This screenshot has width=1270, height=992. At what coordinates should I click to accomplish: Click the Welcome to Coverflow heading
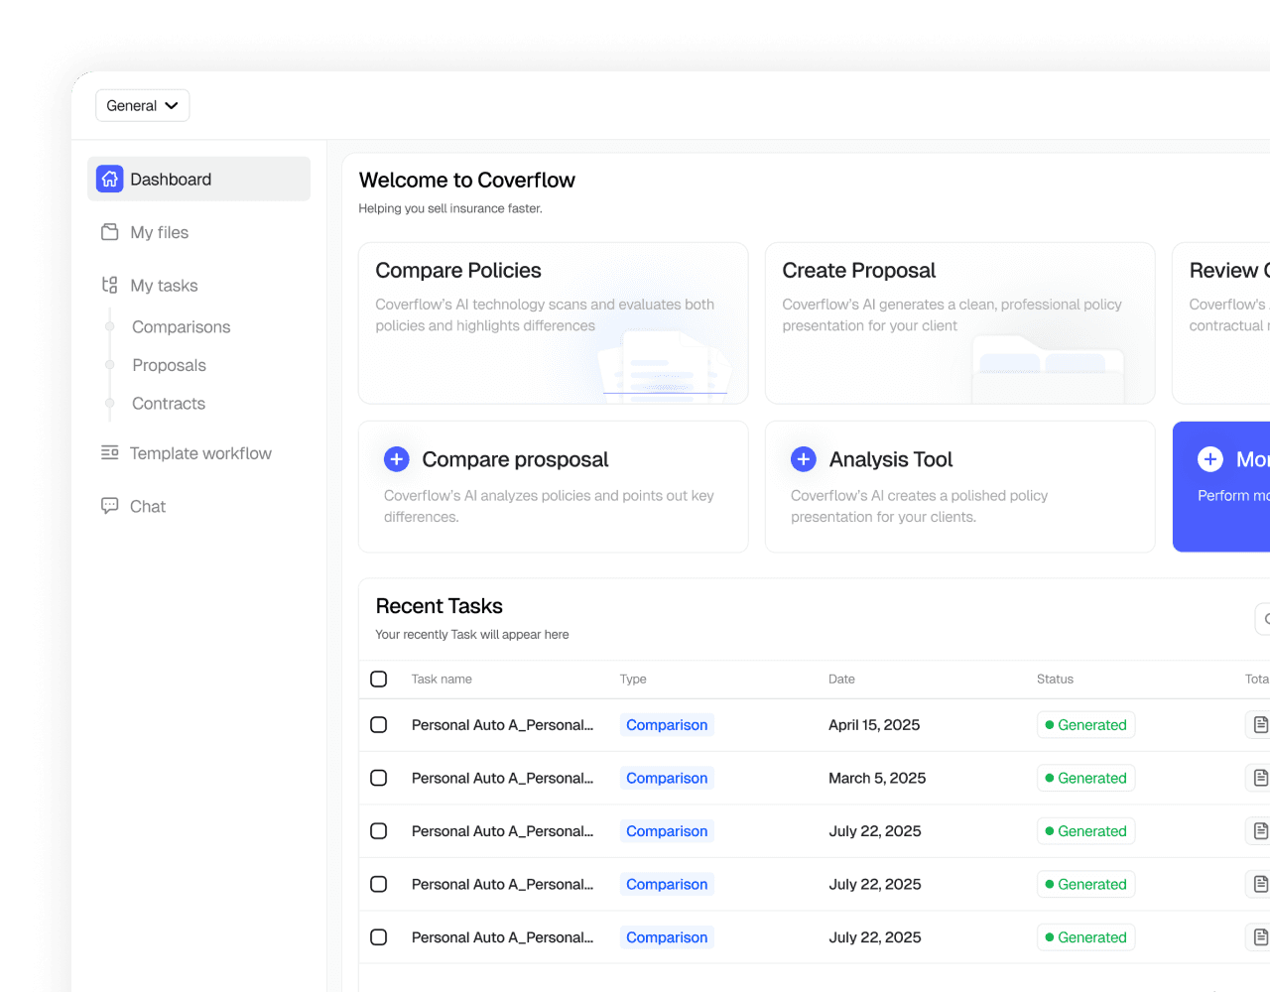(467, 180)
